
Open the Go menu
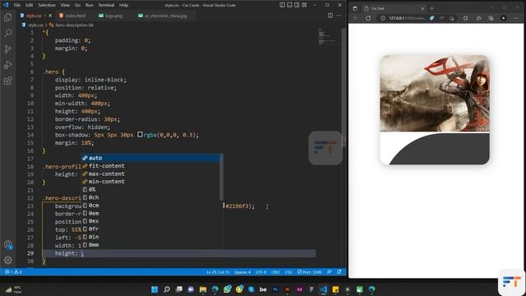[77, 5]
